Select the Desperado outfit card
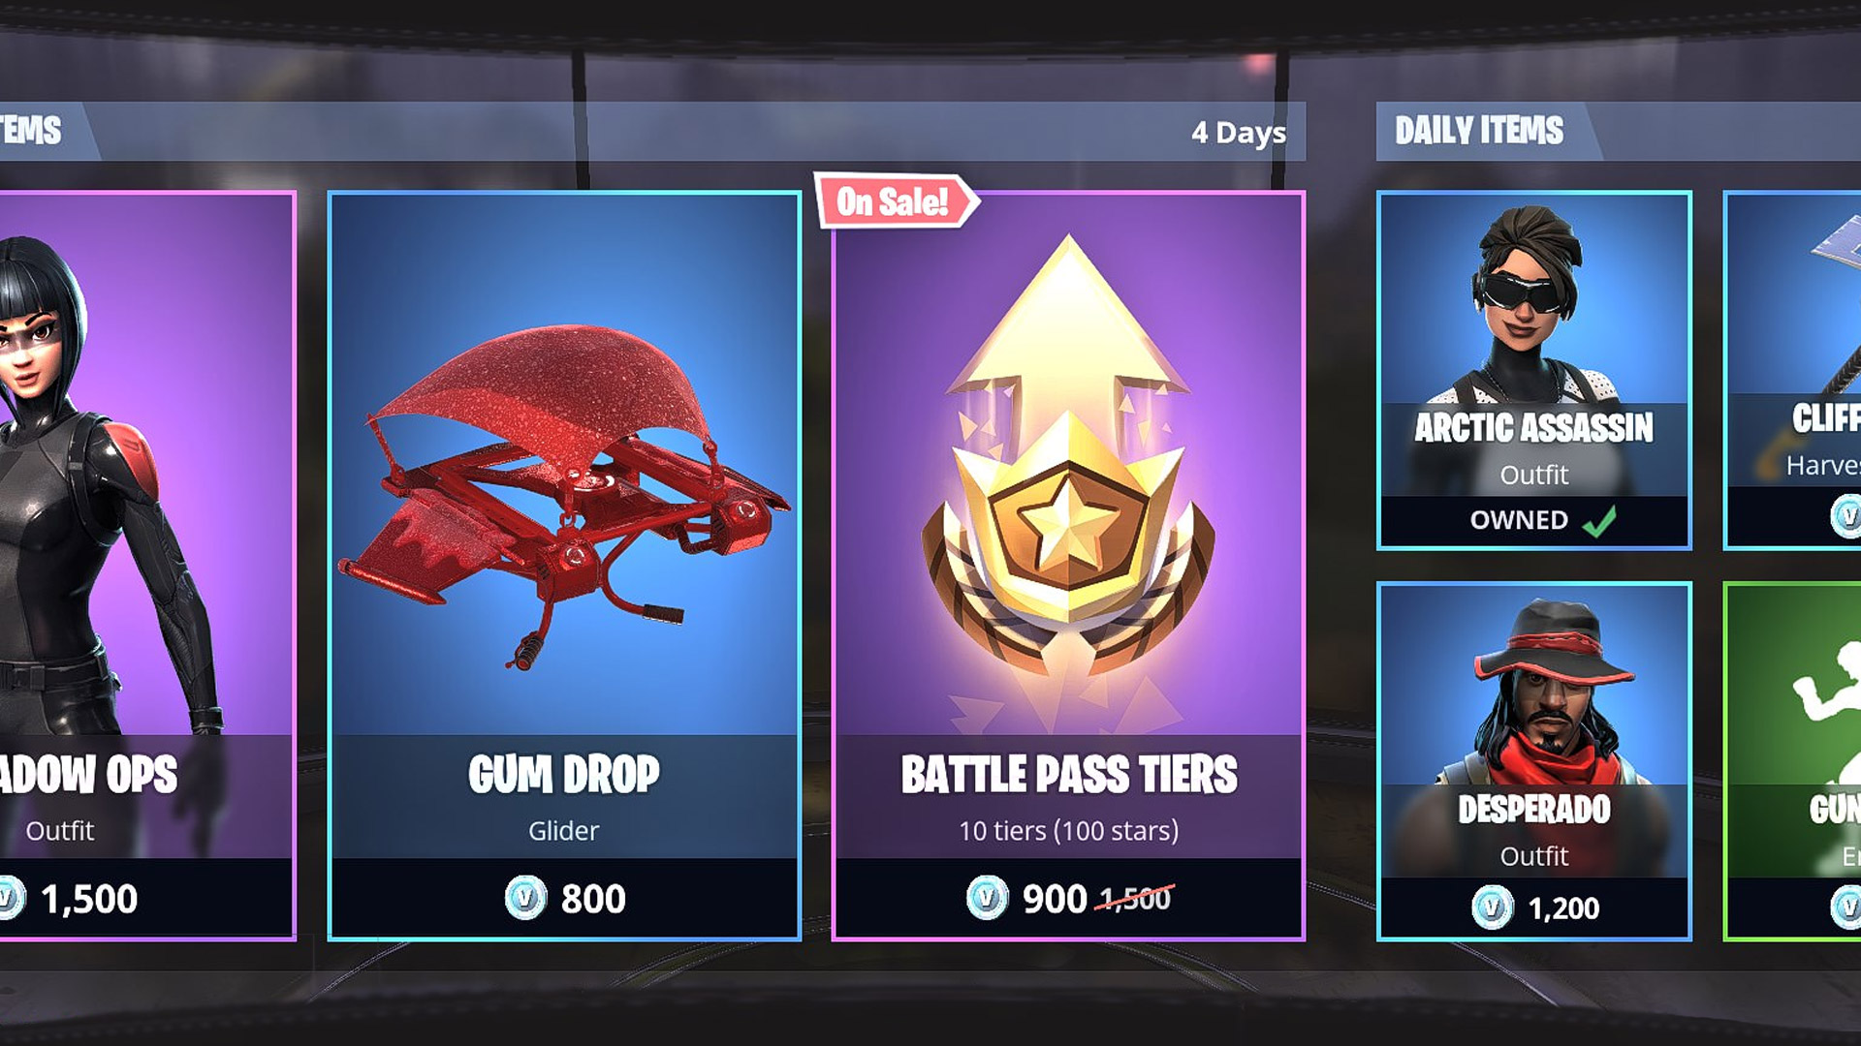 1534,761
